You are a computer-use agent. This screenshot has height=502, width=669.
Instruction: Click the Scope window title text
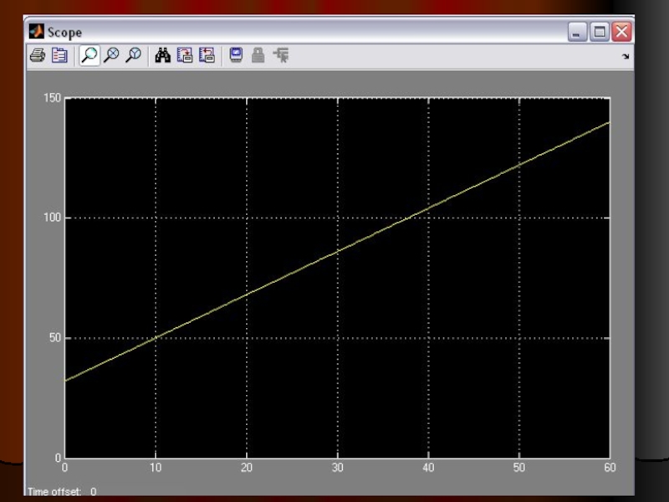point(64,33)
